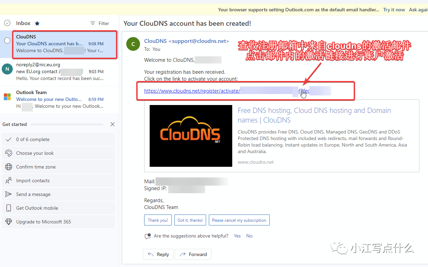428x267 pixels.
Task: Click the palette icon for Choose your look
Action: coord(9,153)
